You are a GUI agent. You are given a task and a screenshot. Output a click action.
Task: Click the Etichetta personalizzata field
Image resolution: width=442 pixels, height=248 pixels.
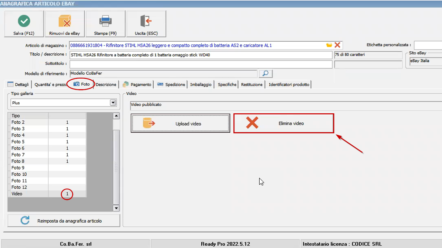(428, 45)
